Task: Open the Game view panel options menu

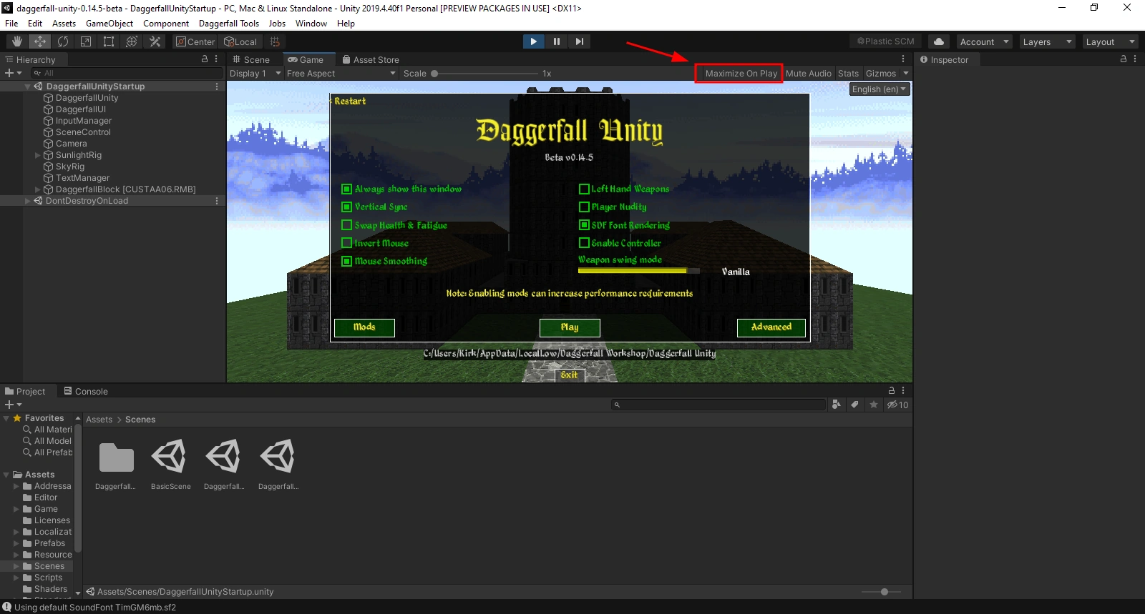Action: [903, 59]
